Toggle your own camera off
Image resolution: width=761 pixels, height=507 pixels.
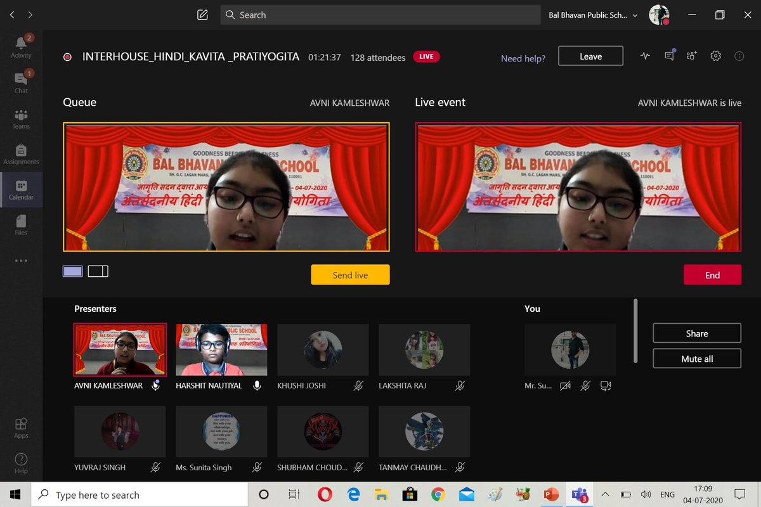565,385
